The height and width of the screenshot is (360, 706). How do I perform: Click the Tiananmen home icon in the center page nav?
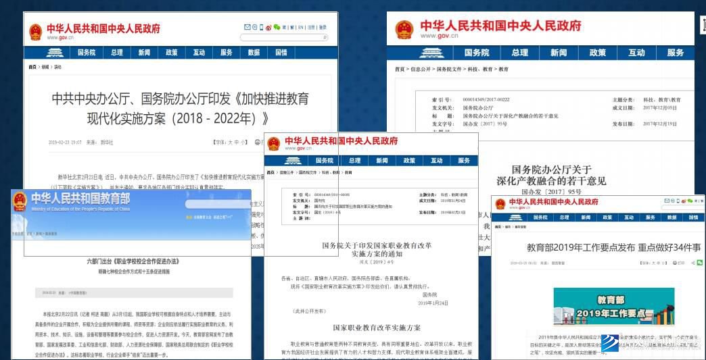(x=293, y=161)
